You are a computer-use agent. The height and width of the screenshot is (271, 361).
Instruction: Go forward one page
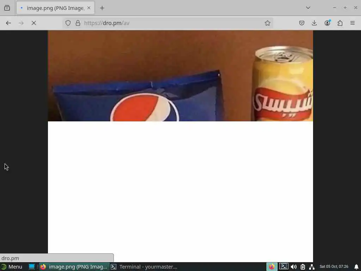(21, 23)
